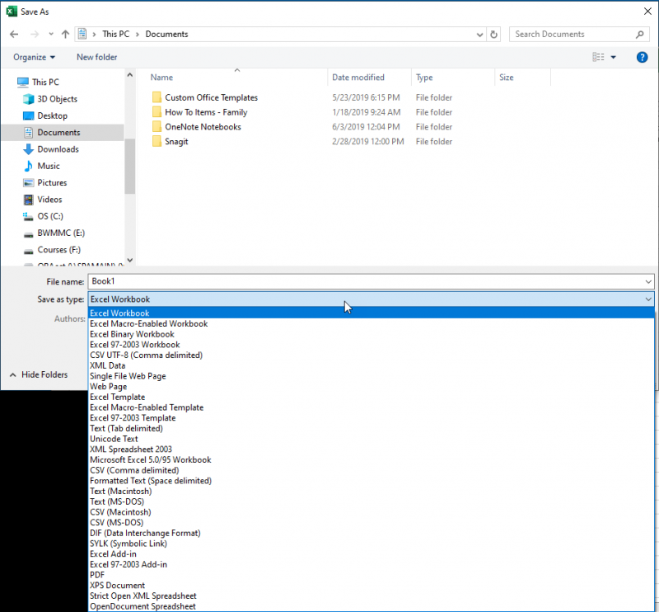The image size is (659, 612).
Task: Choose Formatted Text (Space delimited) type
Action: 372,481
